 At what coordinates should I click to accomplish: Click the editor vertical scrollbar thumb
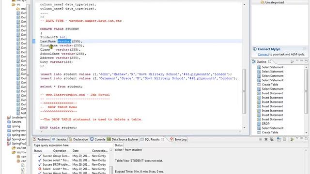coord(244,91)
